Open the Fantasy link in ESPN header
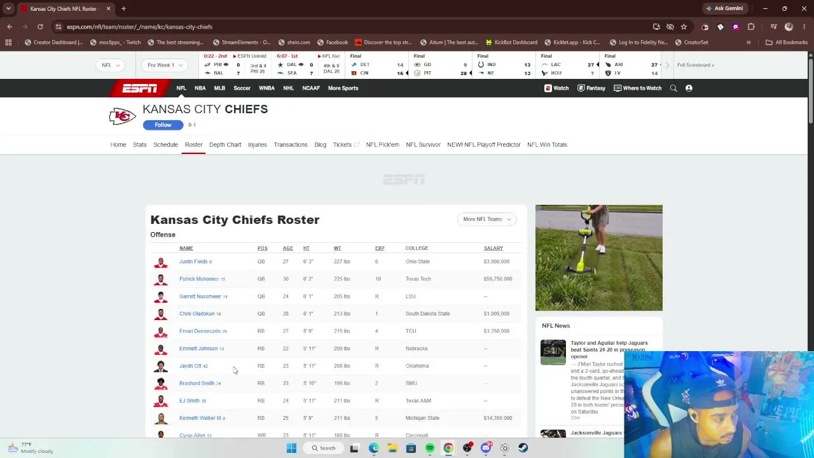 pyautogui.click(x=591, y=88)
